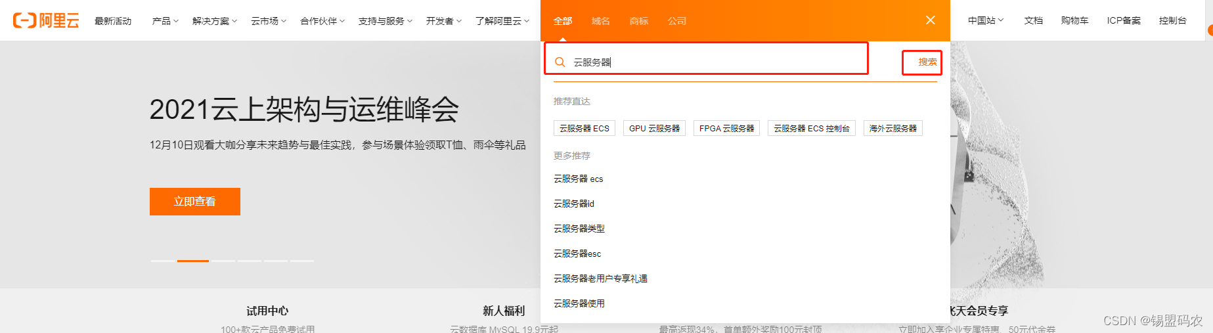Click the search magnifier icon
The width and height of the screenshot is (1213, 333).
pos(560,62)
